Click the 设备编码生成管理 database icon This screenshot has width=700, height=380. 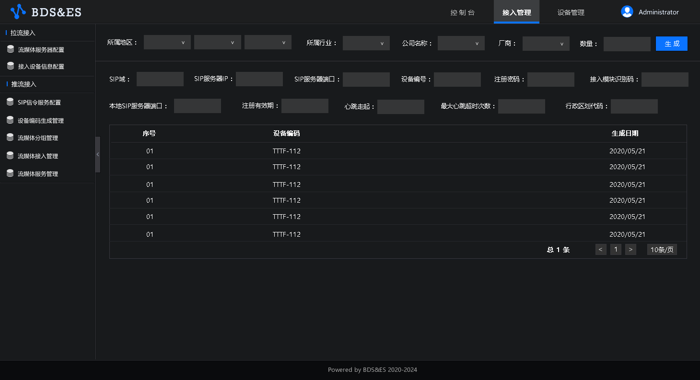[10, 120]
